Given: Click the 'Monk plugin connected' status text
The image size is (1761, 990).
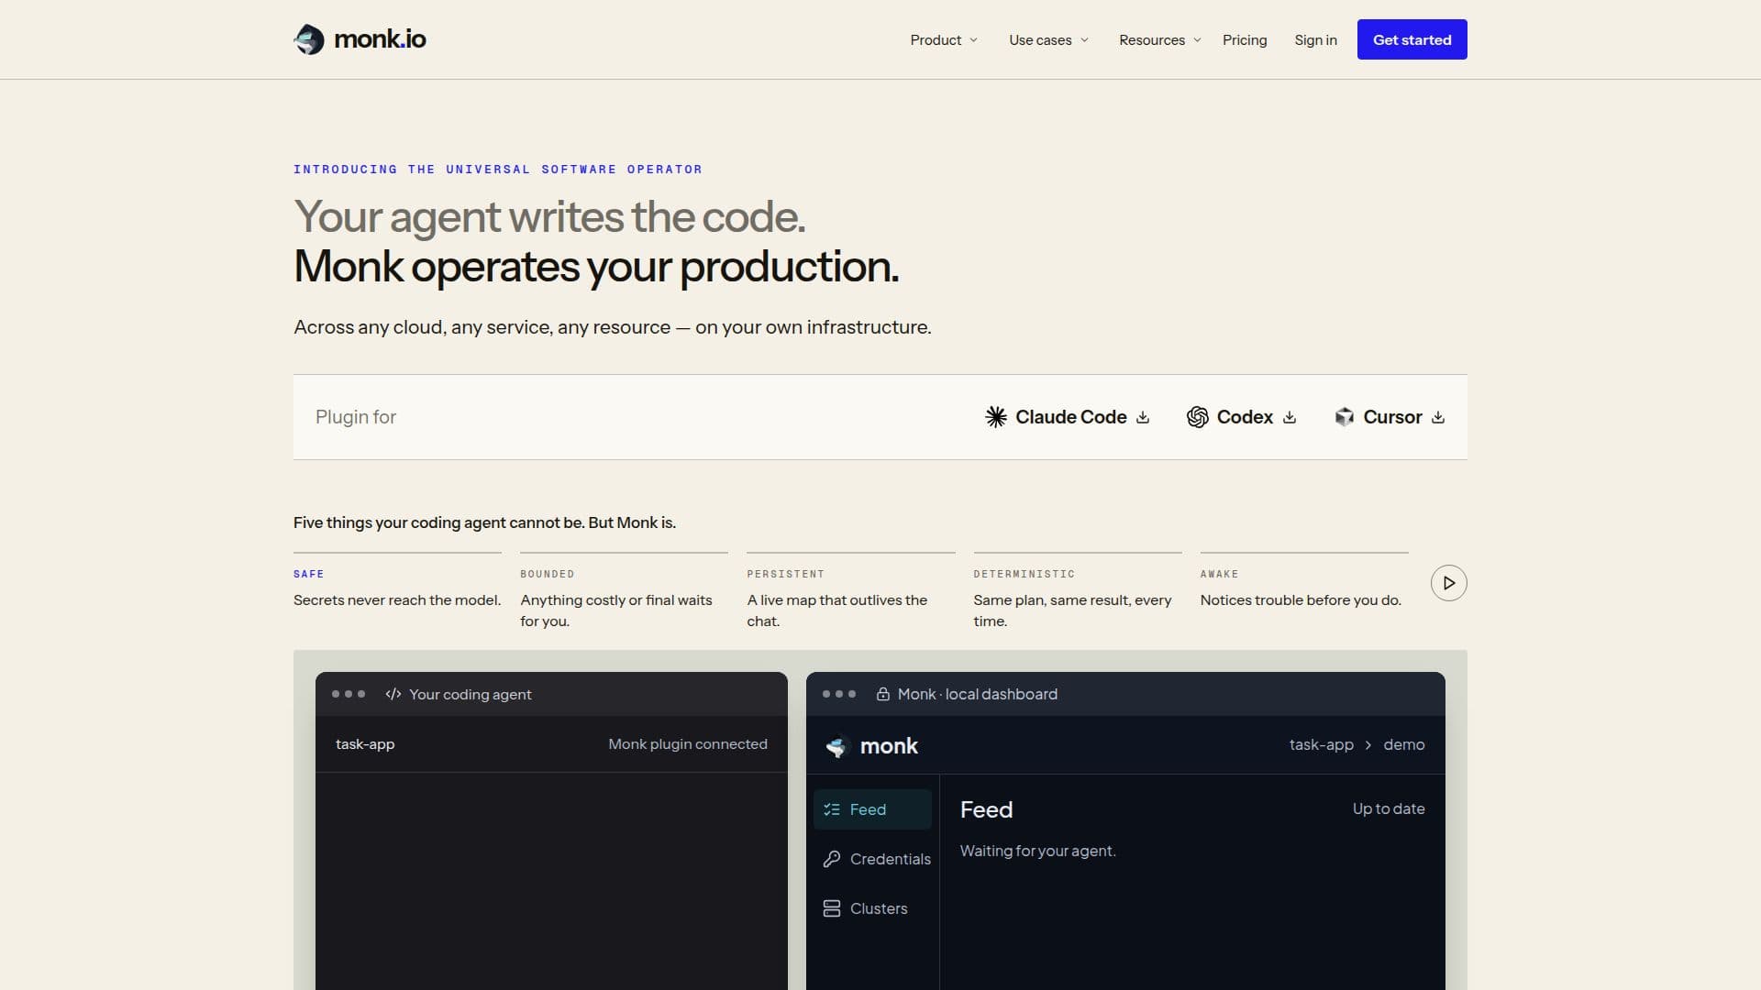Looking at the screenshot, I should point(688,744).
